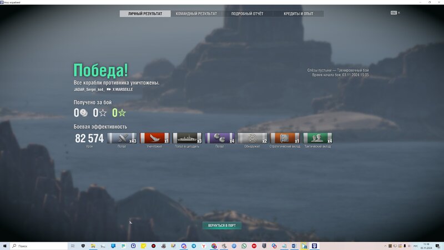Open the notification center icon
This screenshot has height=250, width=444.
click(438, 246)
